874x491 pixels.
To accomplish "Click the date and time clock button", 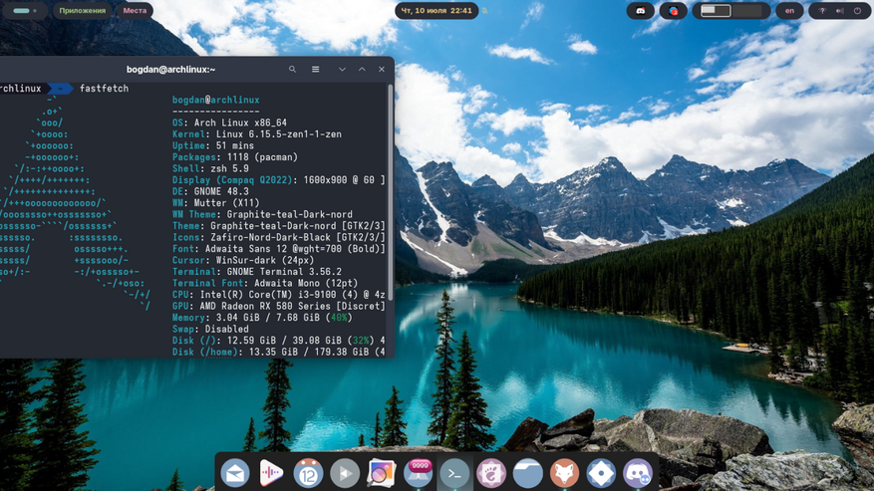I will 437,11.
